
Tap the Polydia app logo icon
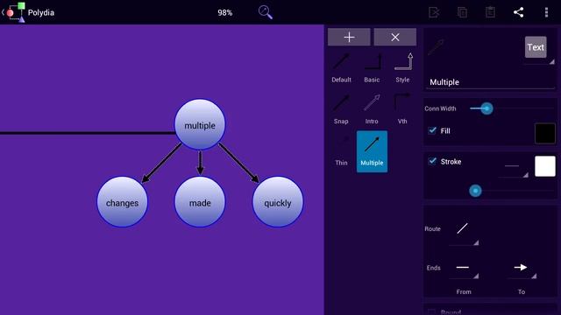pos(16,12)
